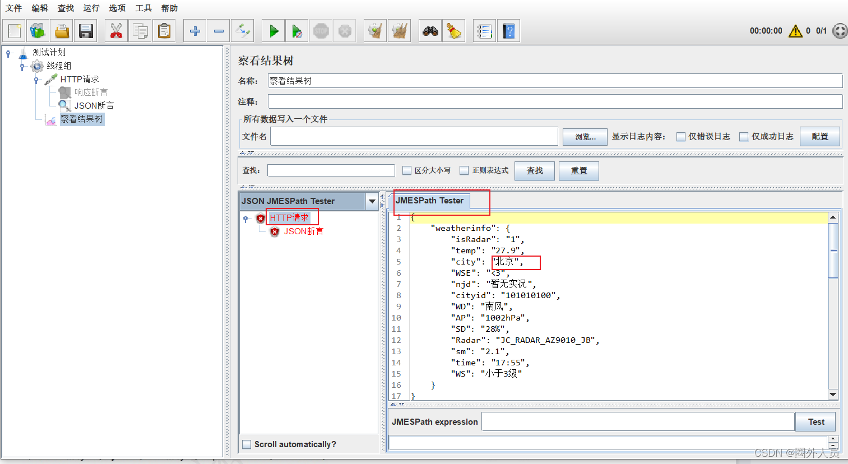Click the red failed shield beside HTTP请求

tap(261, 218)
